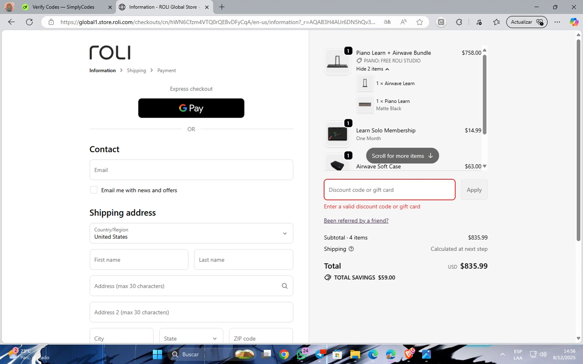Open Google Chrome from taskbar
This screenshot has width=583, height=364.
pyautogui.click(x=284, y=354)
